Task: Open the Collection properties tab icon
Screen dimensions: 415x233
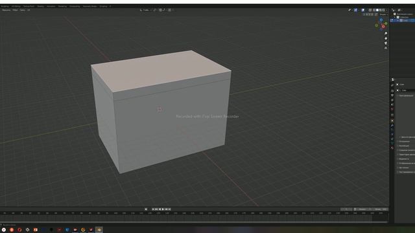Action: [x=392, y=115]
